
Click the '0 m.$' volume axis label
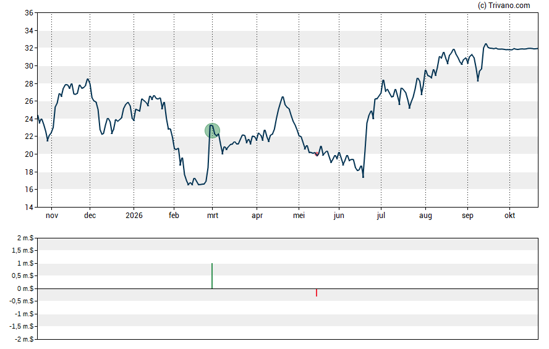coord(25,288)
